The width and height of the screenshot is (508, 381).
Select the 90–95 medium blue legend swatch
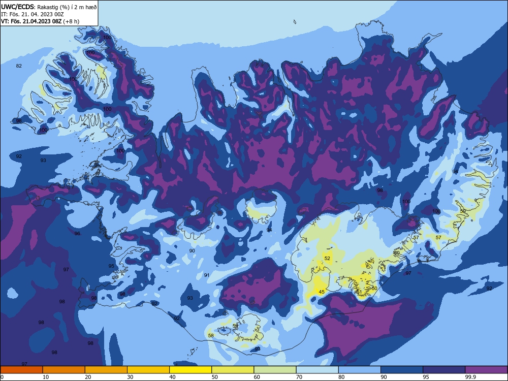coord(402,370)
